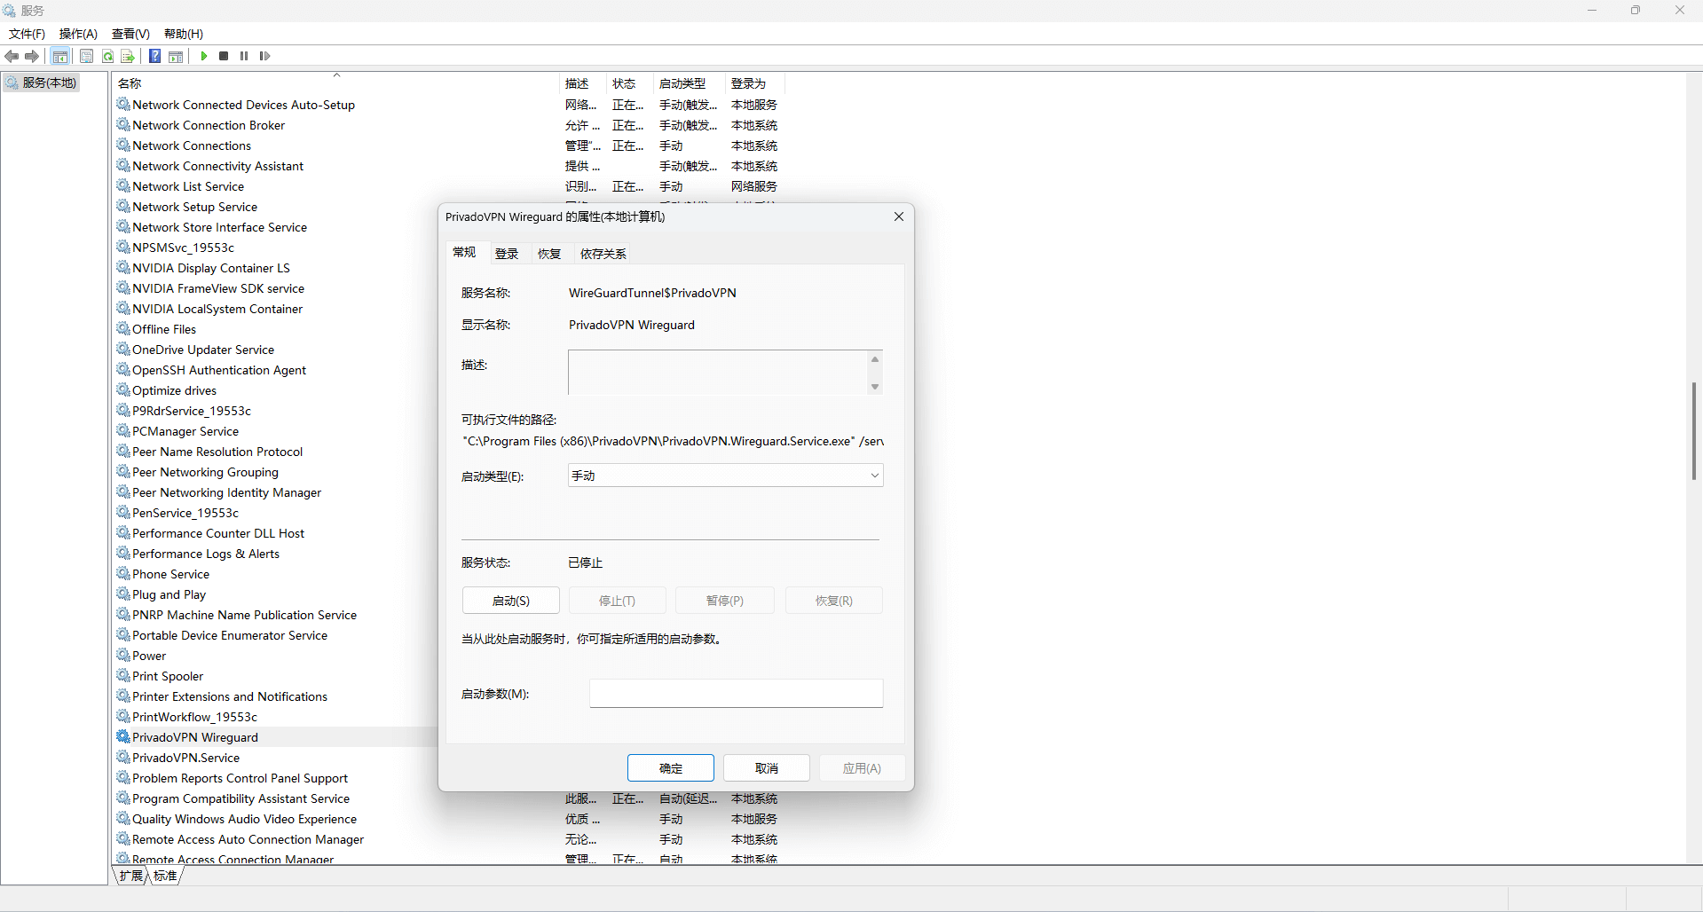Image resolution: width=1703 pixels, height=912 pixels.
Task: Select Printer Extensions and Notifications service
Action: (x=275, y=696)
